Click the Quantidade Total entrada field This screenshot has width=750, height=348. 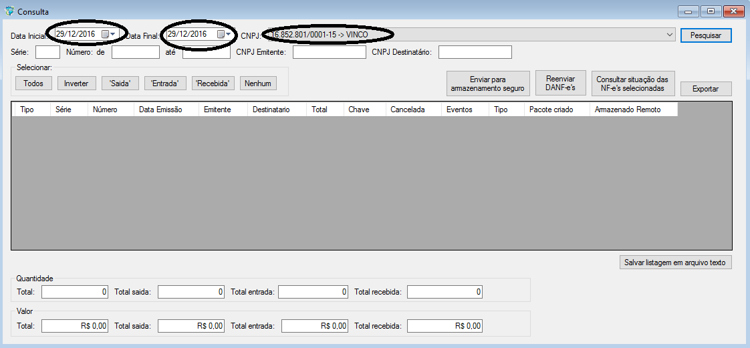pos(313,292)
